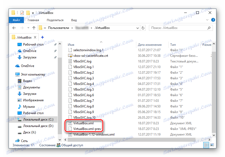Sort by Имя column header

(71, 45)
